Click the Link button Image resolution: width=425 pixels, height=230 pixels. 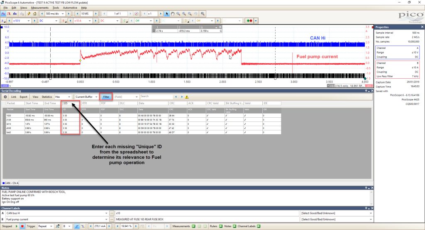point(14,97)
